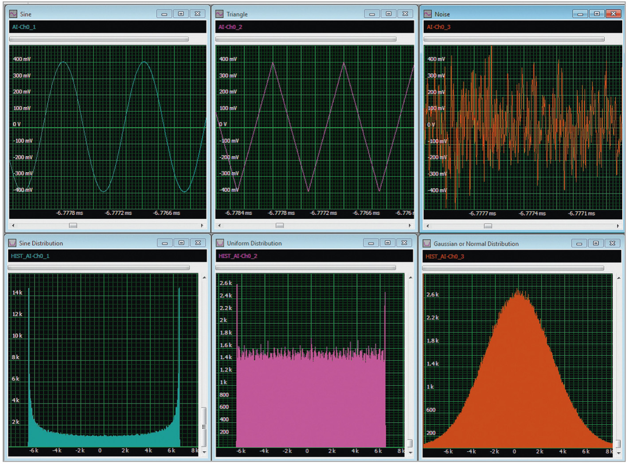This screenshot has width=629, height=466.
Task: Click the Uniform Distribution window icon
Action: 220,243
